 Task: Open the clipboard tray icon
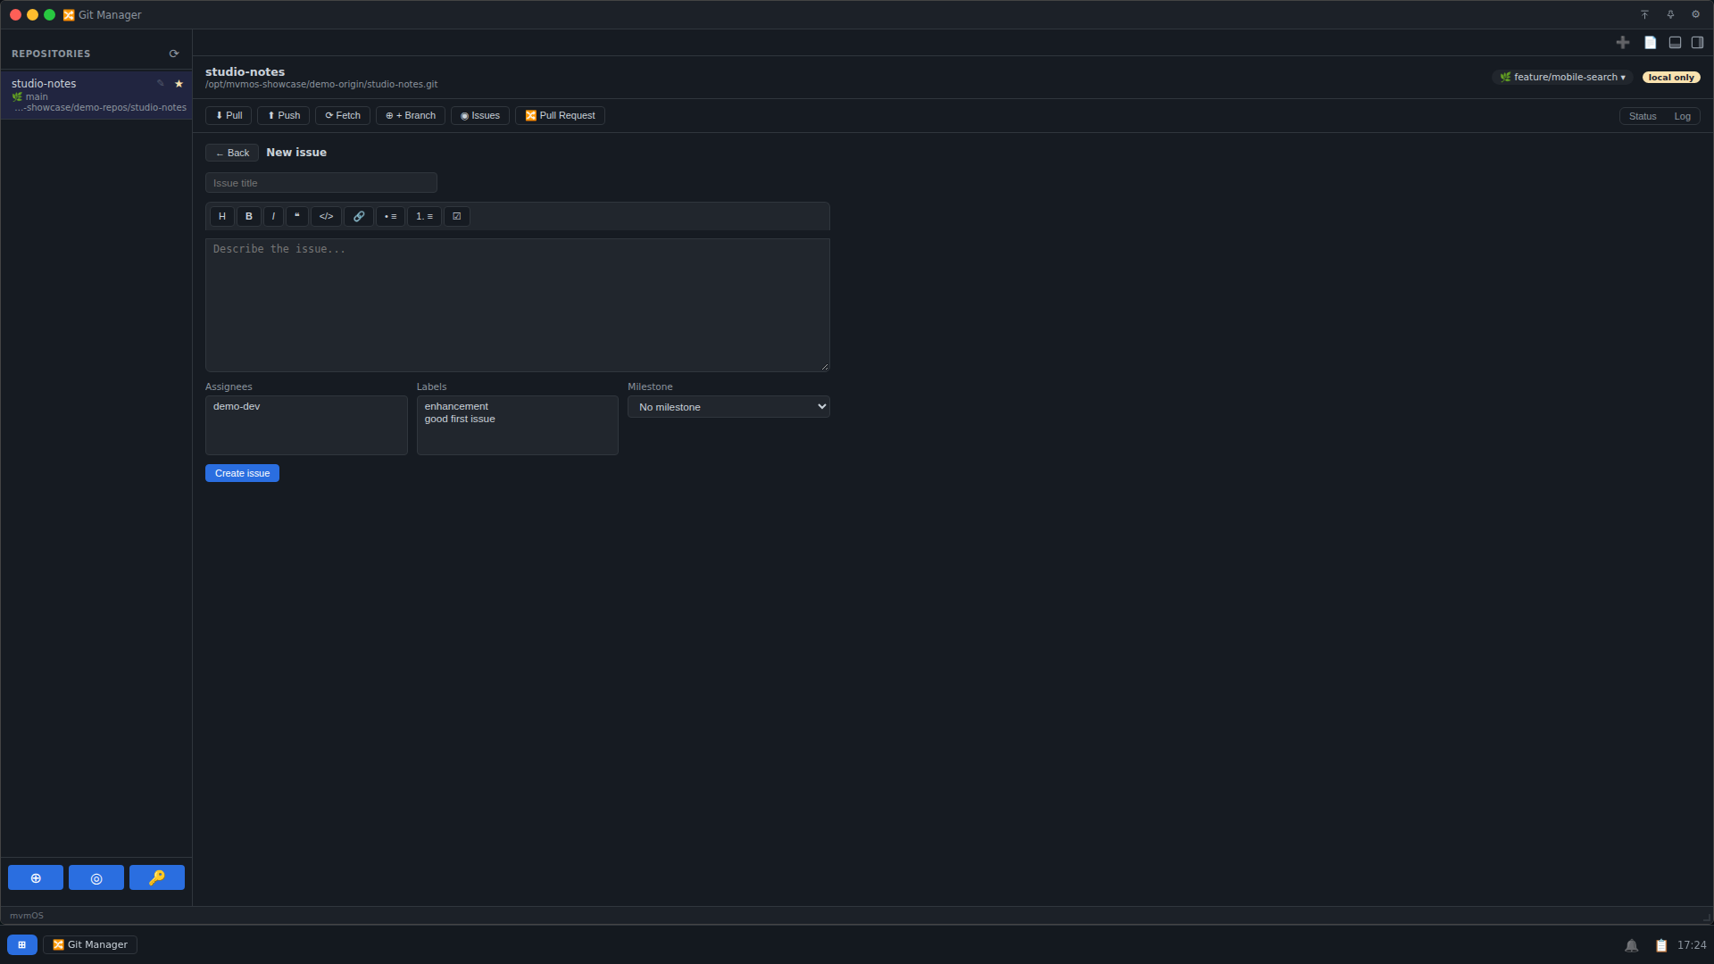(1661, 945)
